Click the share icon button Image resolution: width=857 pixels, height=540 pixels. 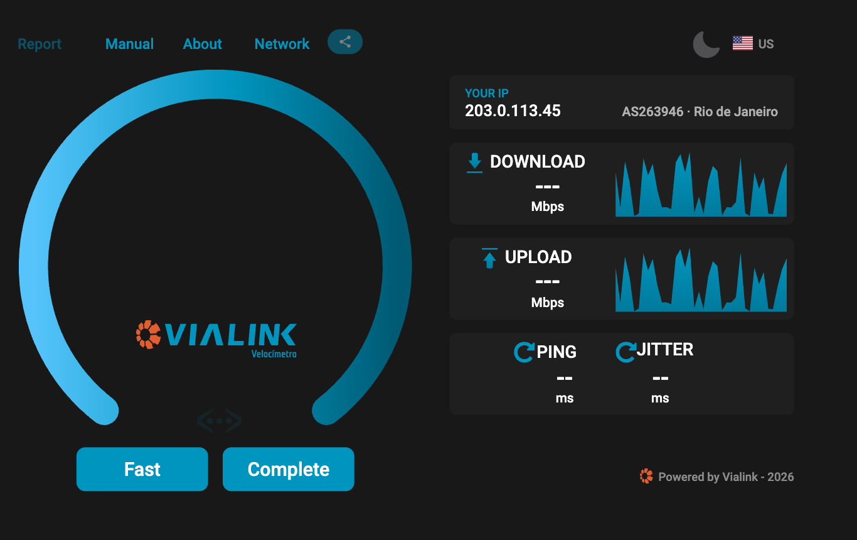coord(345,42)
